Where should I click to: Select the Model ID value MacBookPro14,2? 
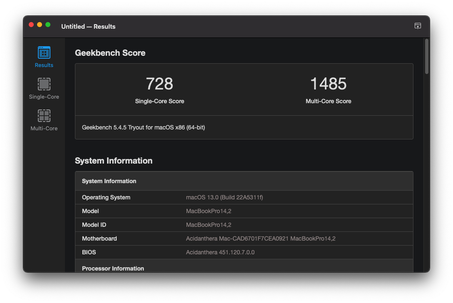point(209,225)
